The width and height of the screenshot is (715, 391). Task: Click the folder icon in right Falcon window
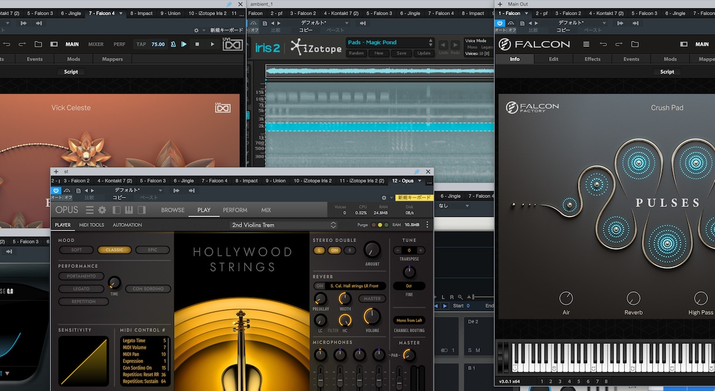(635, 44)
